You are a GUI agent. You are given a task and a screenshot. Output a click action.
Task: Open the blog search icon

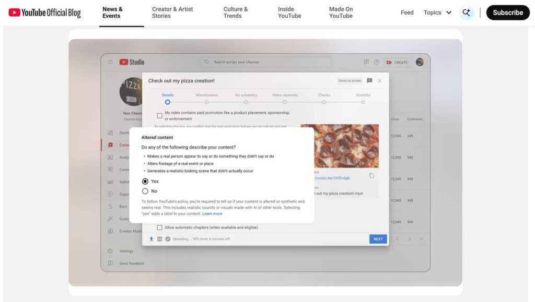pyautogui.click(x=466, y=13)
